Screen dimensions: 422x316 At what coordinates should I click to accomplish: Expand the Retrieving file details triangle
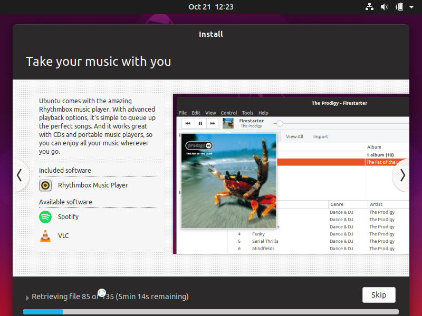(27, 298)
